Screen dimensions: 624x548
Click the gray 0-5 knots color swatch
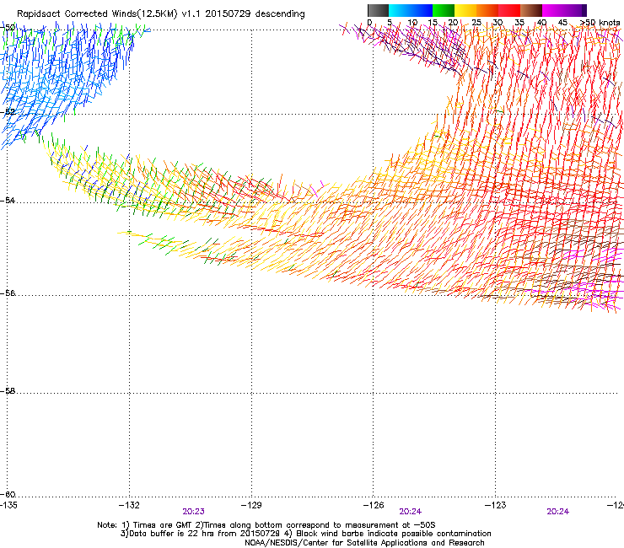tap(378, 10)
